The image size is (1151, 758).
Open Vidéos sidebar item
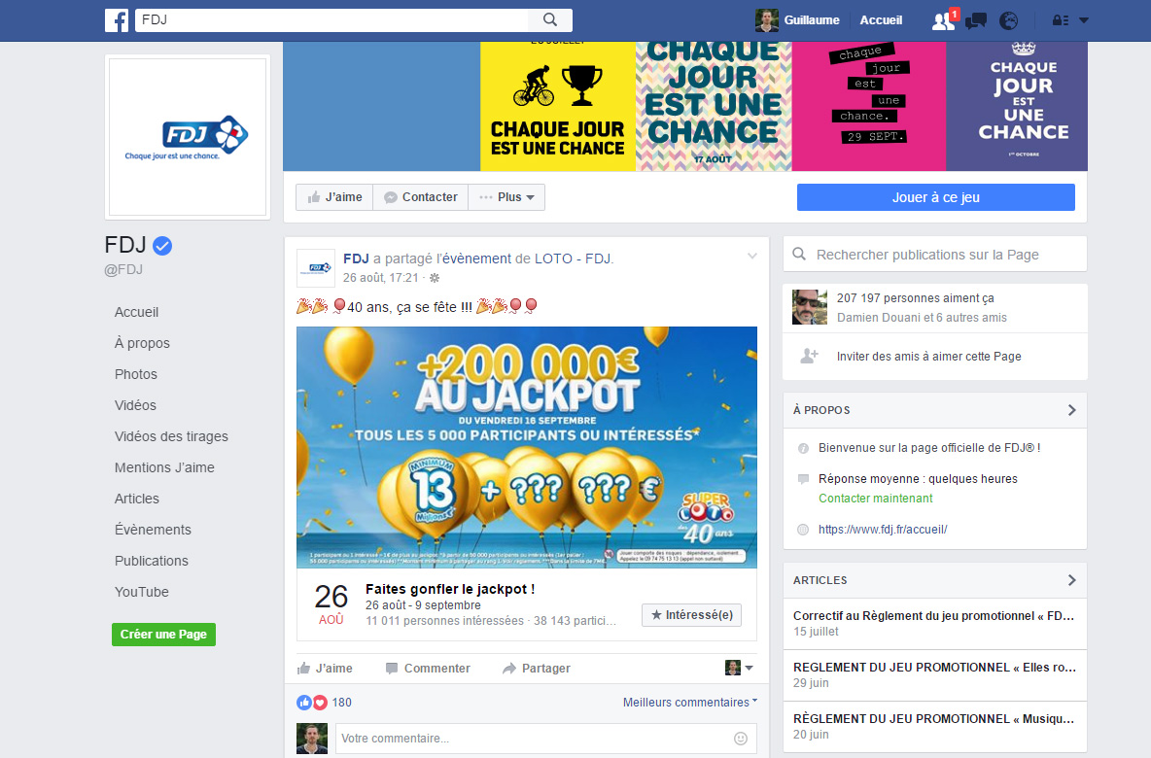tap(135, 405)
